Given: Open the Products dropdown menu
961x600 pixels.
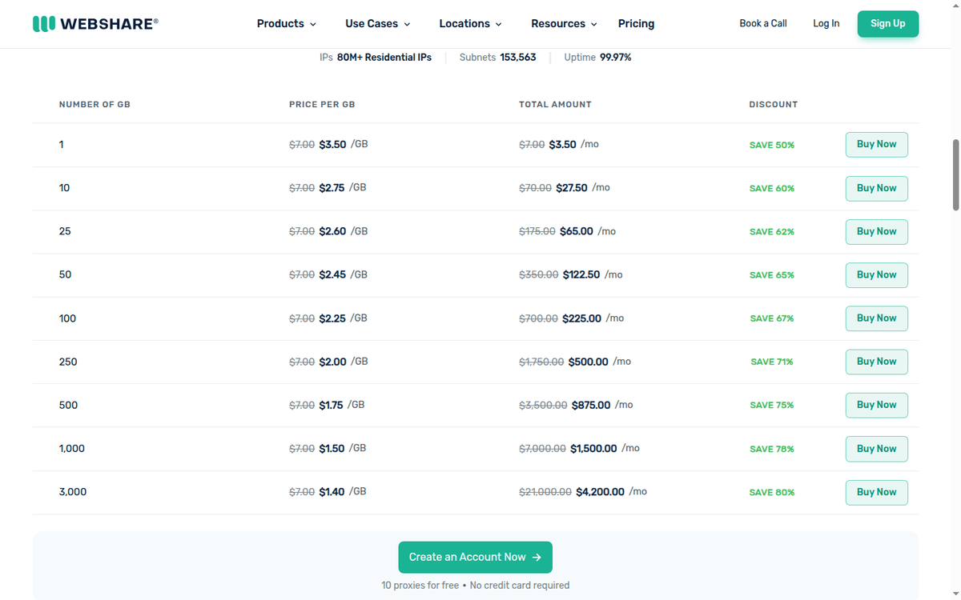Looking at the screenshot, I should [x=286, y=24].
